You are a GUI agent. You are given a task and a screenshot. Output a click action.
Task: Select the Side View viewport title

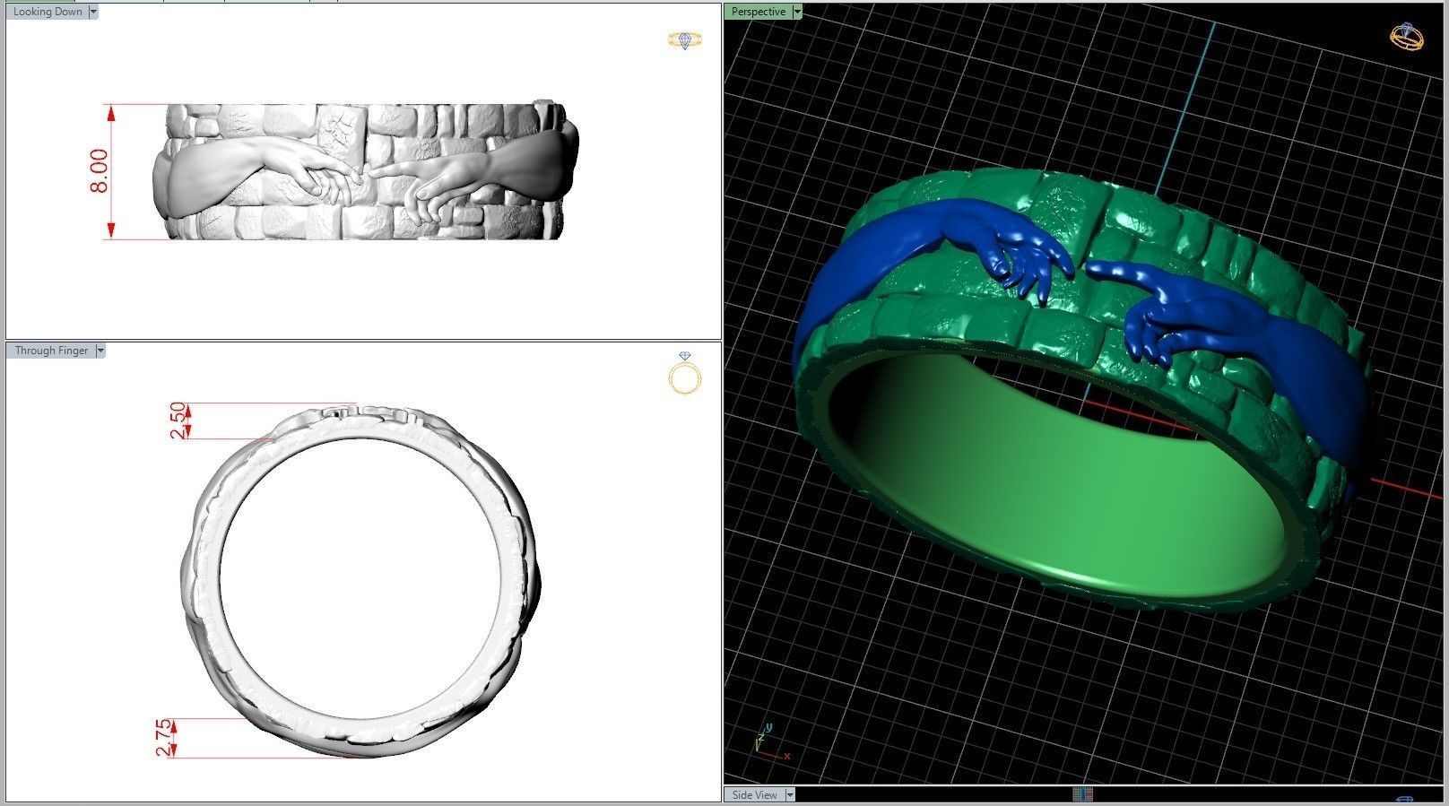coord(755,794)
